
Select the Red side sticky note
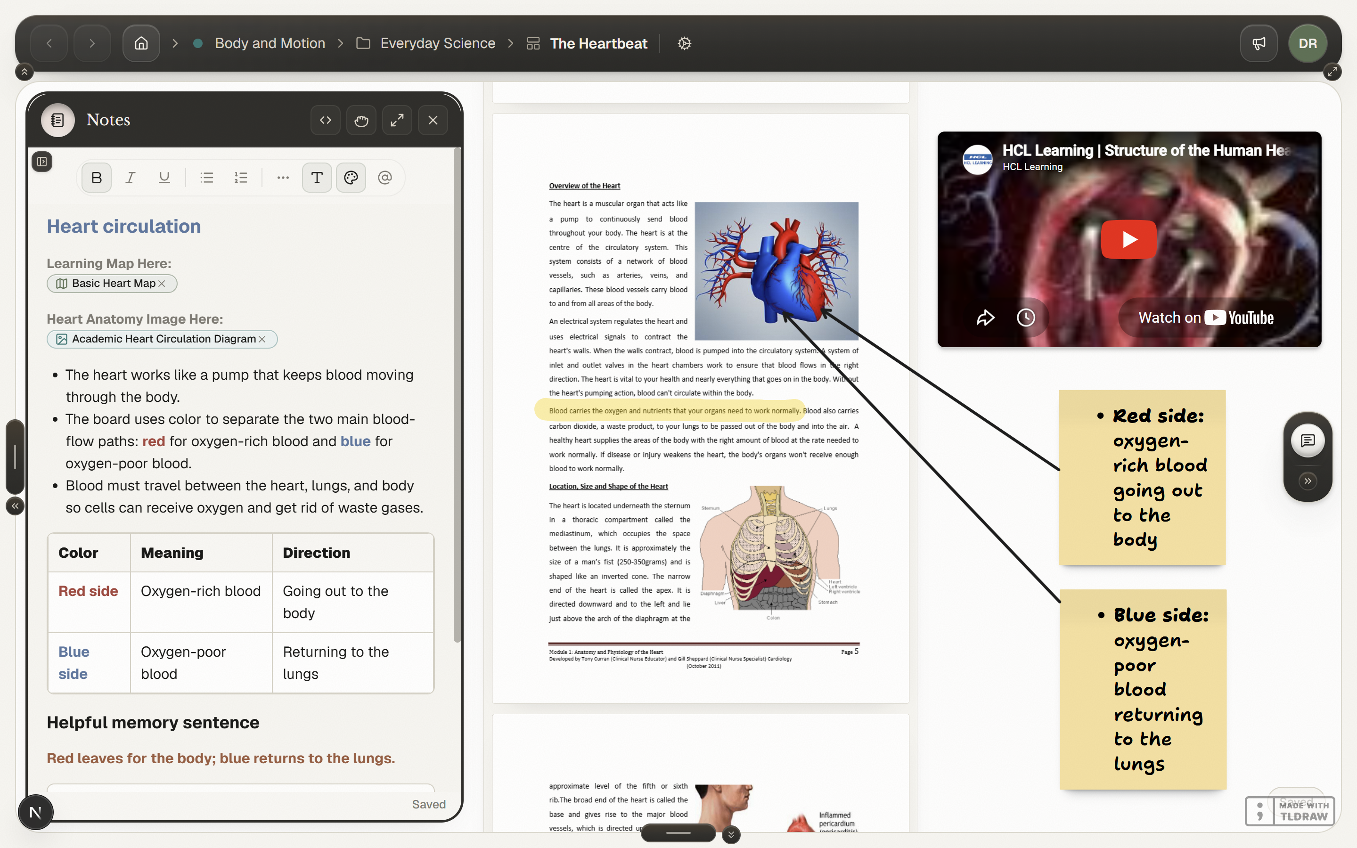tap(1142, 477)
